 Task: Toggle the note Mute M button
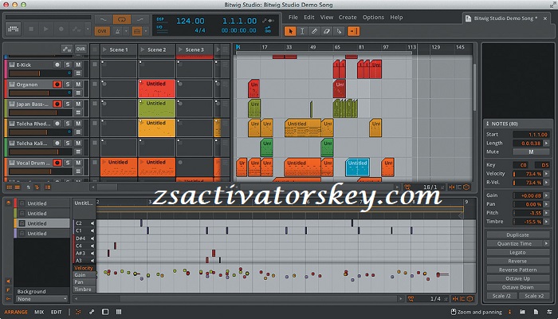coord(531,152)
